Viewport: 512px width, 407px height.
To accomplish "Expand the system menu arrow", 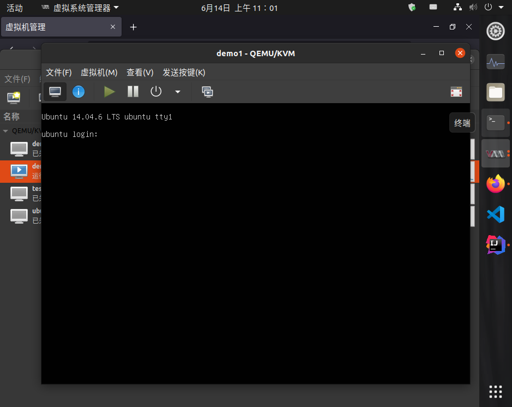I will coord(501,7).
